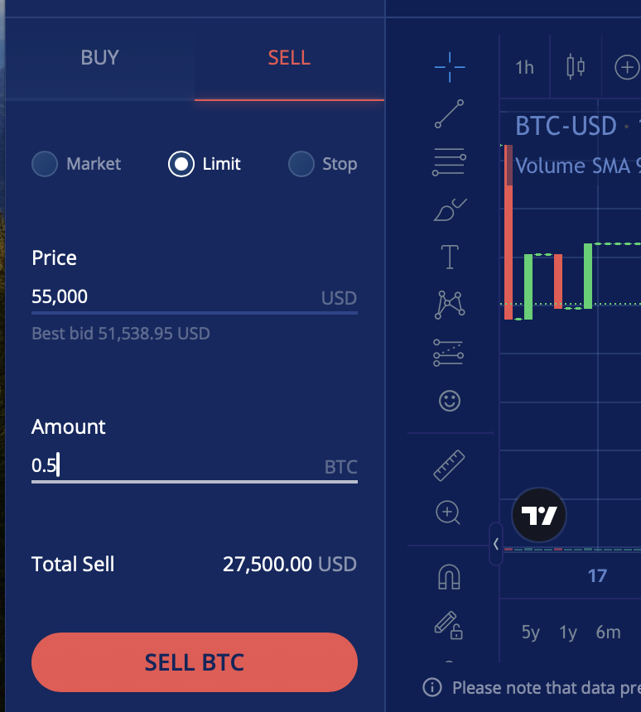Open the emoji stickers tool
Image resolution: width=641 pixels, height=712 pixels.
450,401
